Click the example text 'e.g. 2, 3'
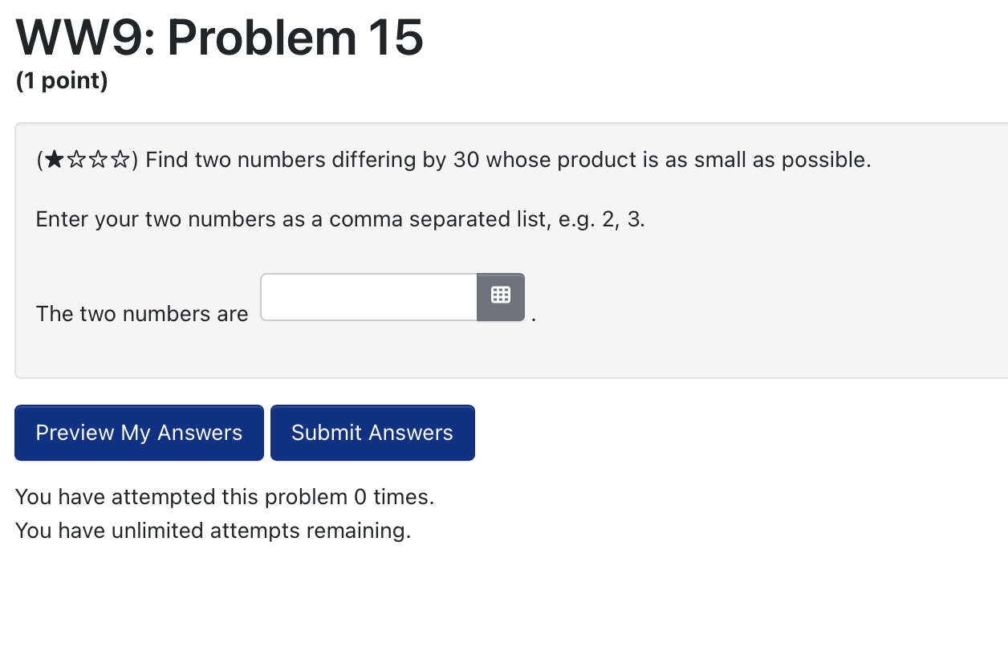The image size is (1008, 668). 594,219
